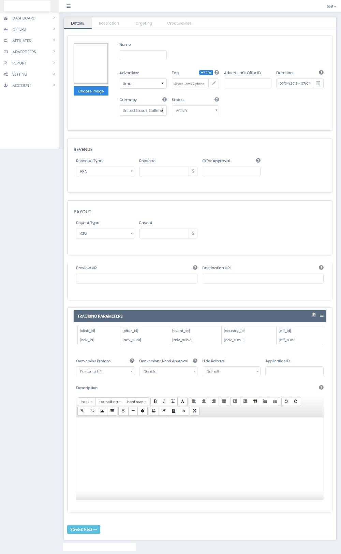Click Conversion Protocol help icon
Image resolution: width=341 pixels, height=554 pixels.
pyautogui.click(x=132, y=361)
